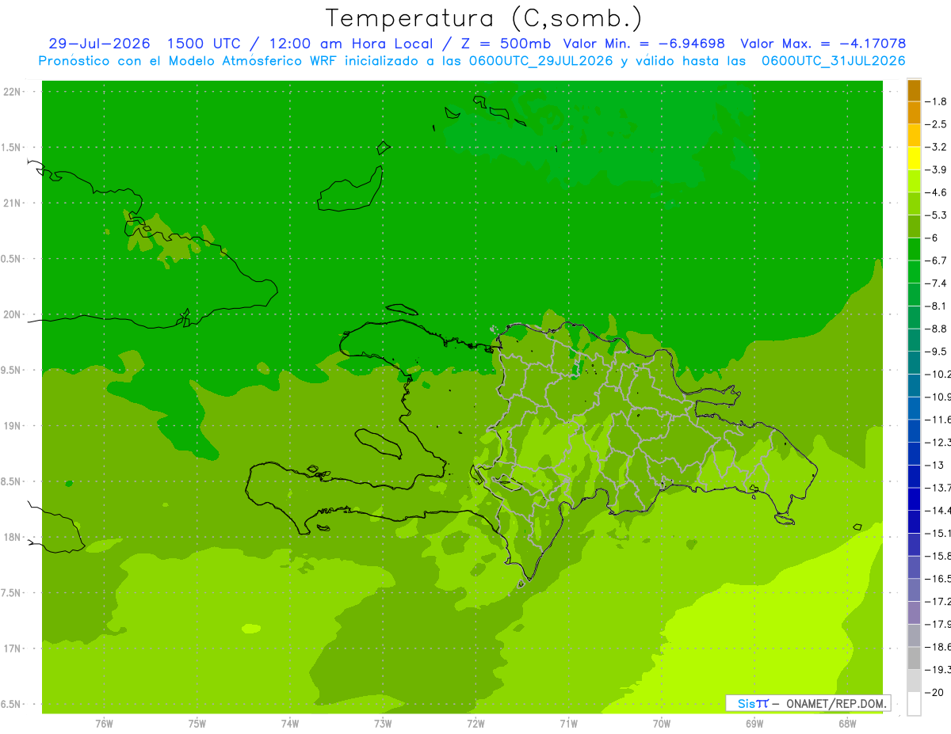
Task: Click the '68W' longitude axis label
Action: point(847,724)
